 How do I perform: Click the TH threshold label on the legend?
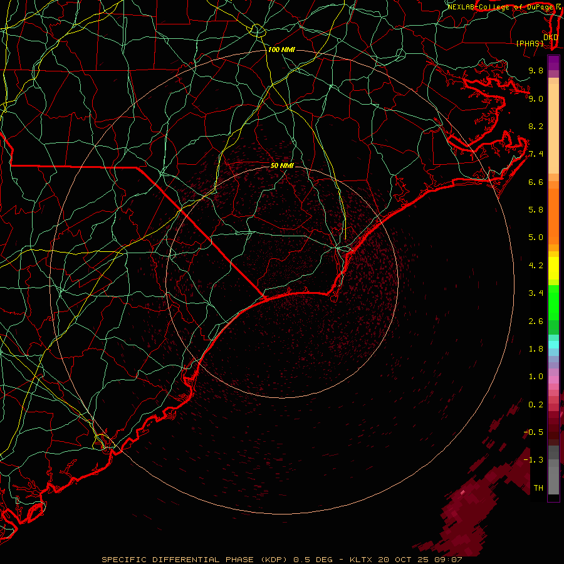pyautogui.click(x=538, y=488)
